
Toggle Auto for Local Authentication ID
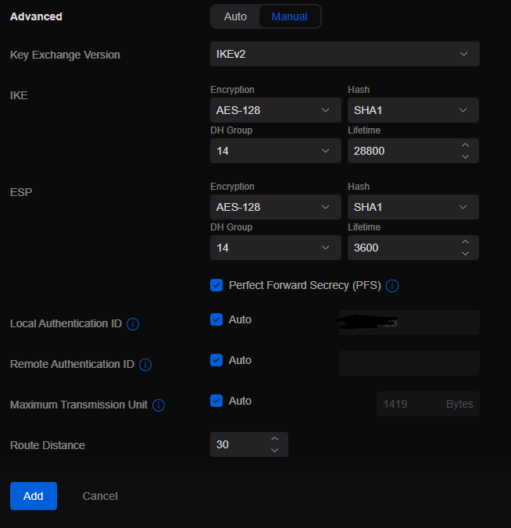point(216,319)
